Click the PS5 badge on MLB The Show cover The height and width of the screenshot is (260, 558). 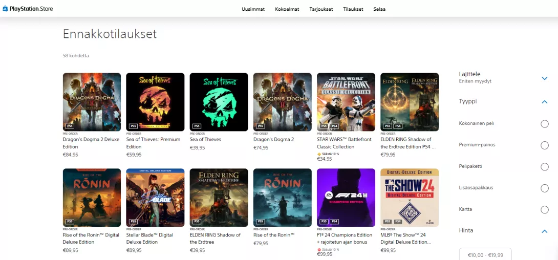[388, 222]
